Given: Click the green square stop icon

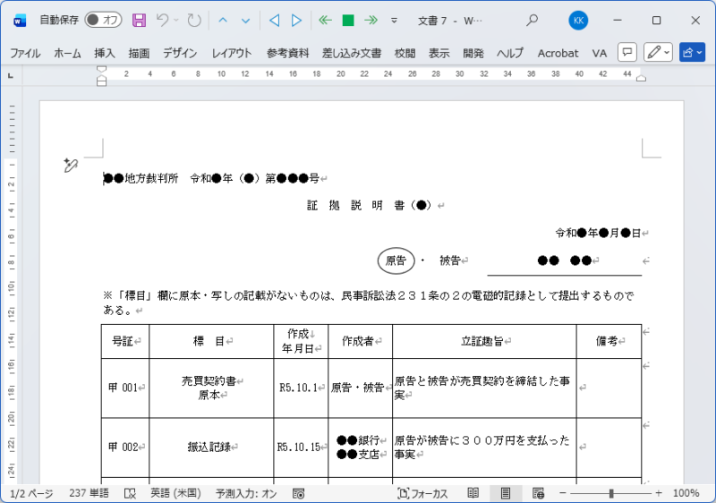Looking at the screenshot, I should click(348, 20).
